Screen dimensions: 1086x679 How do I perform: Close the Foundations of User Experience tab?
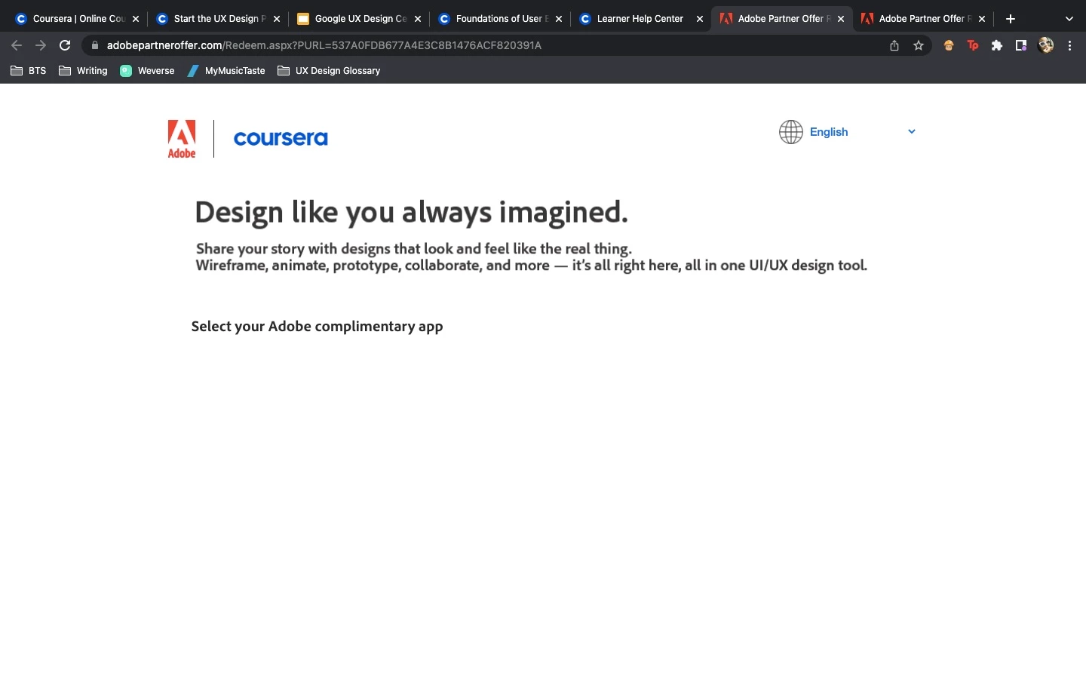point(559,19)
